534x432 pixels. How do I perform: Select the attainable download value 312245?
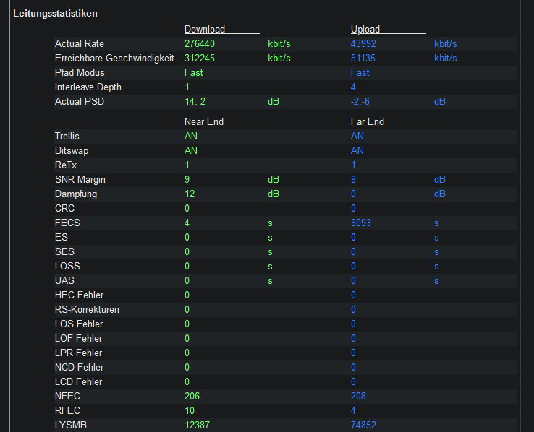(200, 59)
